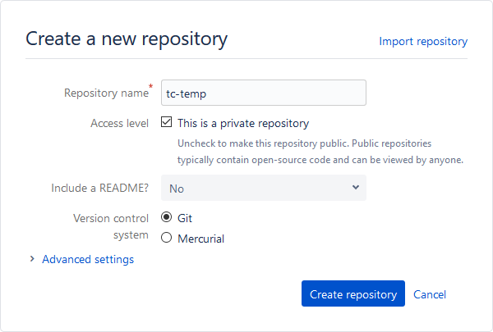Expand the Advanced settings chevron arrow
The image size is (493, 332).
32,259
